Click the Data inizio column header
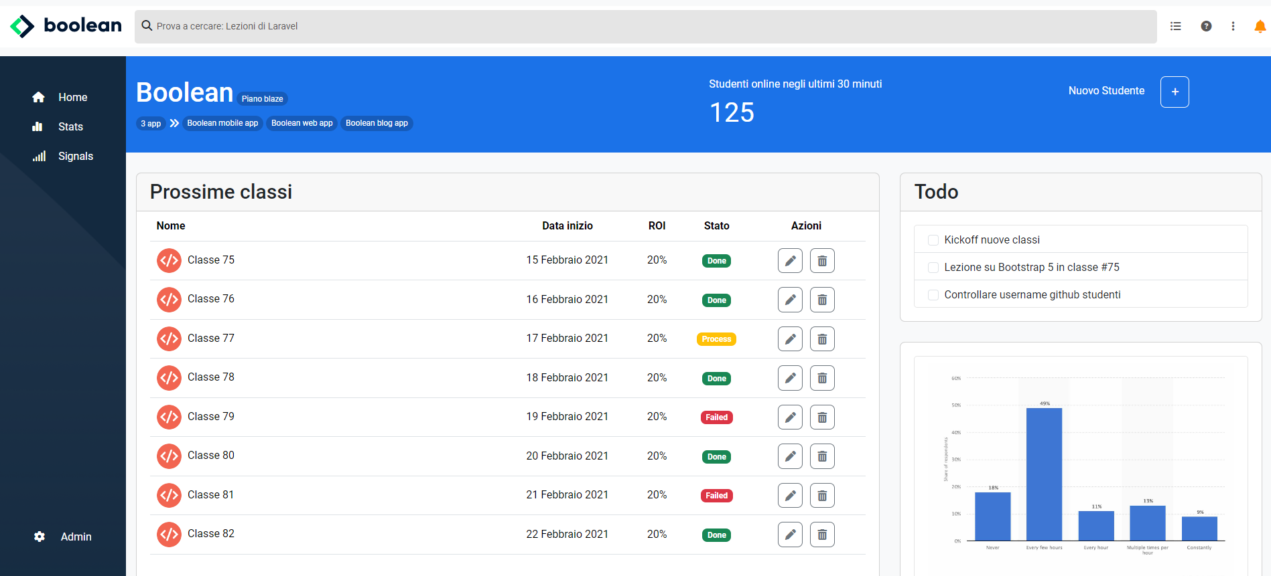Image resolution: width=1271 pixels, height=576 pixels. point(567,226)
